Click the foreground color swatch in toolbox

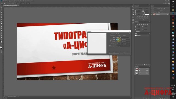tap(1, 48)
